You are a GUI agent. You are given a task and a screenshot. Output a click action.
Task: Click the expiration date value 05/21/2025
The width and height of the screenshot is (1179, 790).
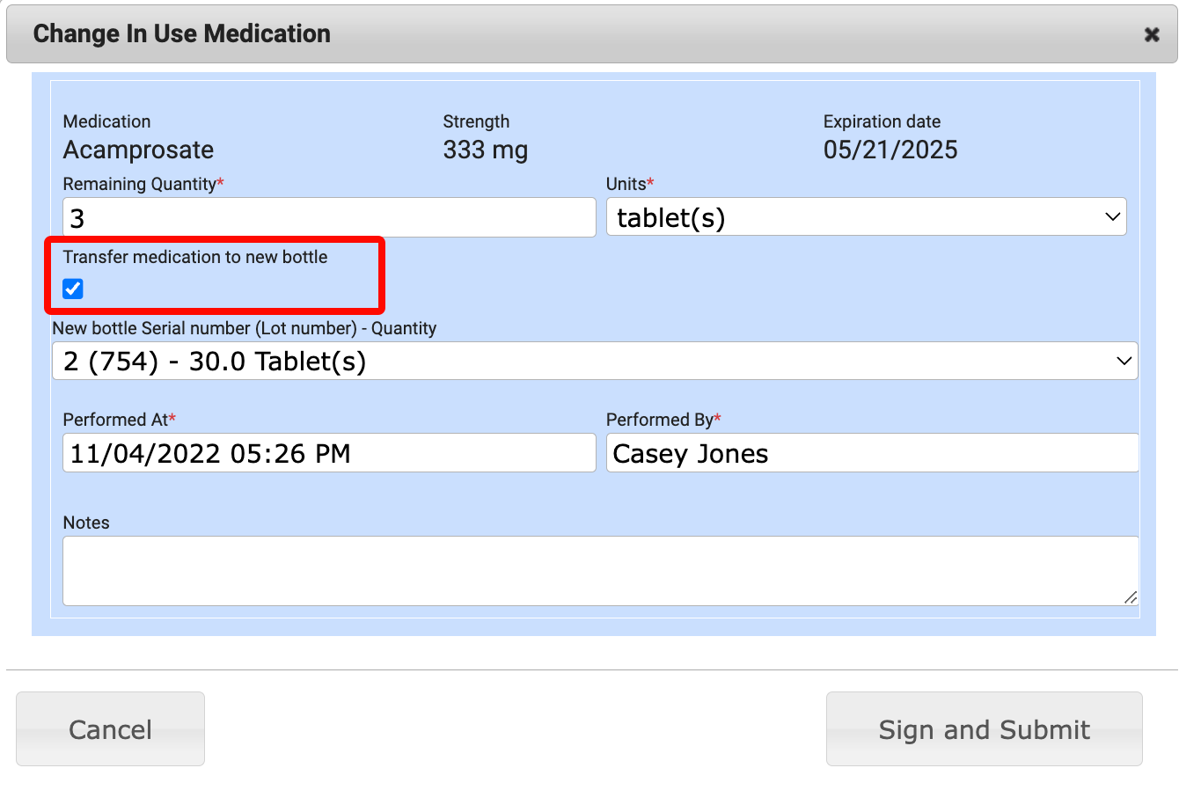(x=890, y=150)
